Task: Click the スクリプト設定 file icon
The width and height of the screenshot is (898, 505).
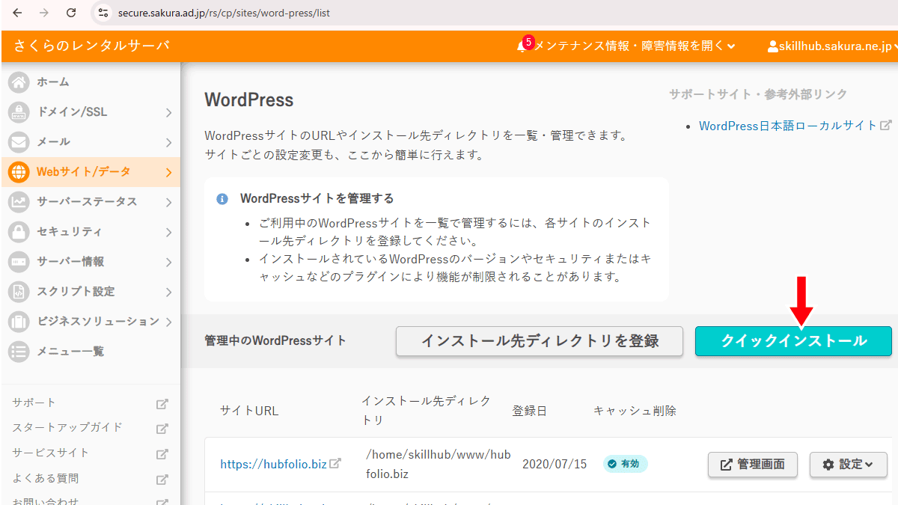Action: [19, 292]
